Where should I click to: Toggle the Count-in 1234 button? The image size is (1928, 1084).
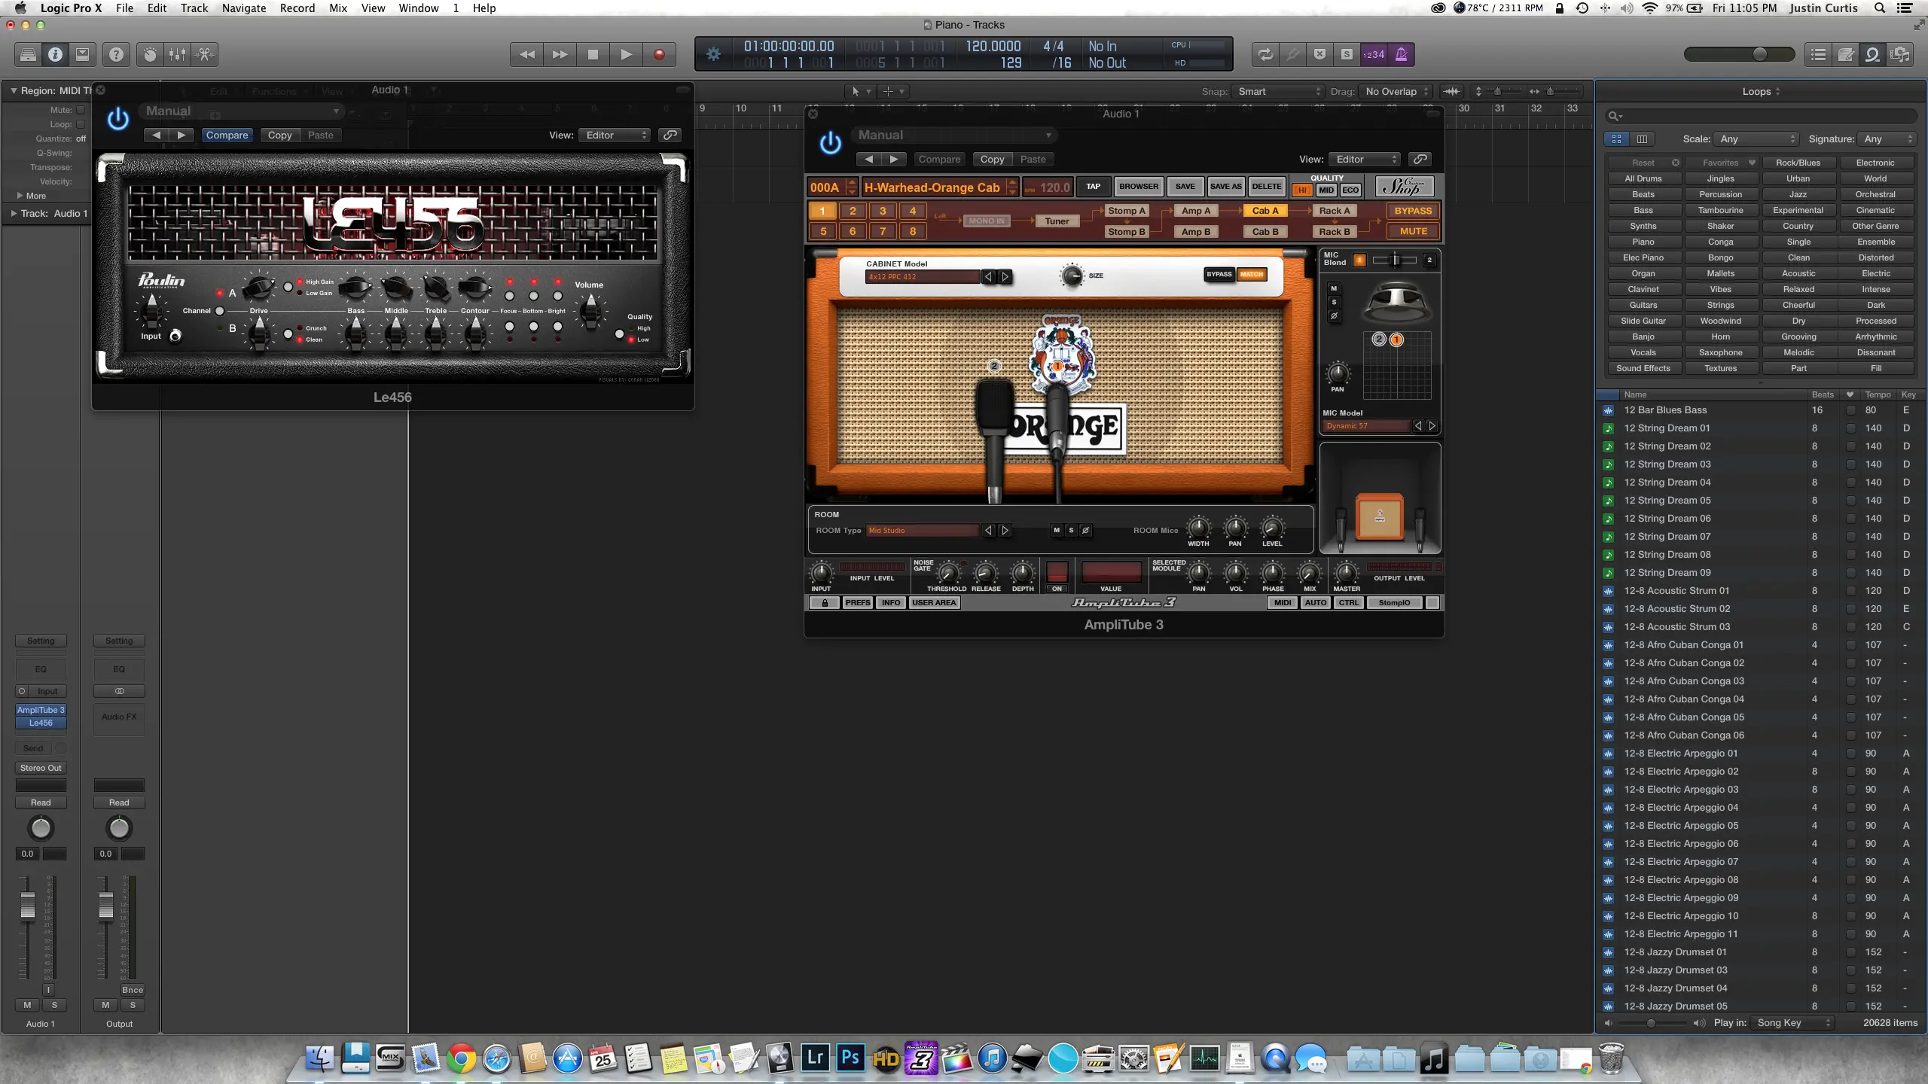[x=1374, y=54]
